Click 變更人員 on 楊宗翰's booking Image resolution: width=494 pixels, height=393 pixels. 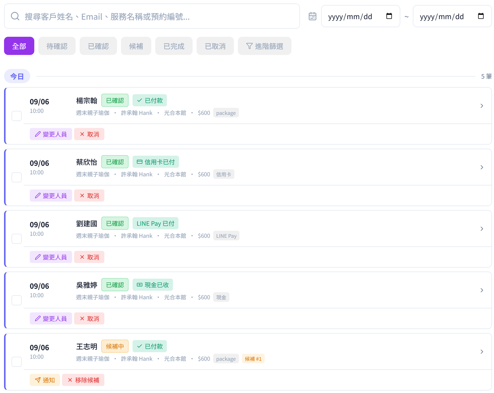click(x=51, y=134)
